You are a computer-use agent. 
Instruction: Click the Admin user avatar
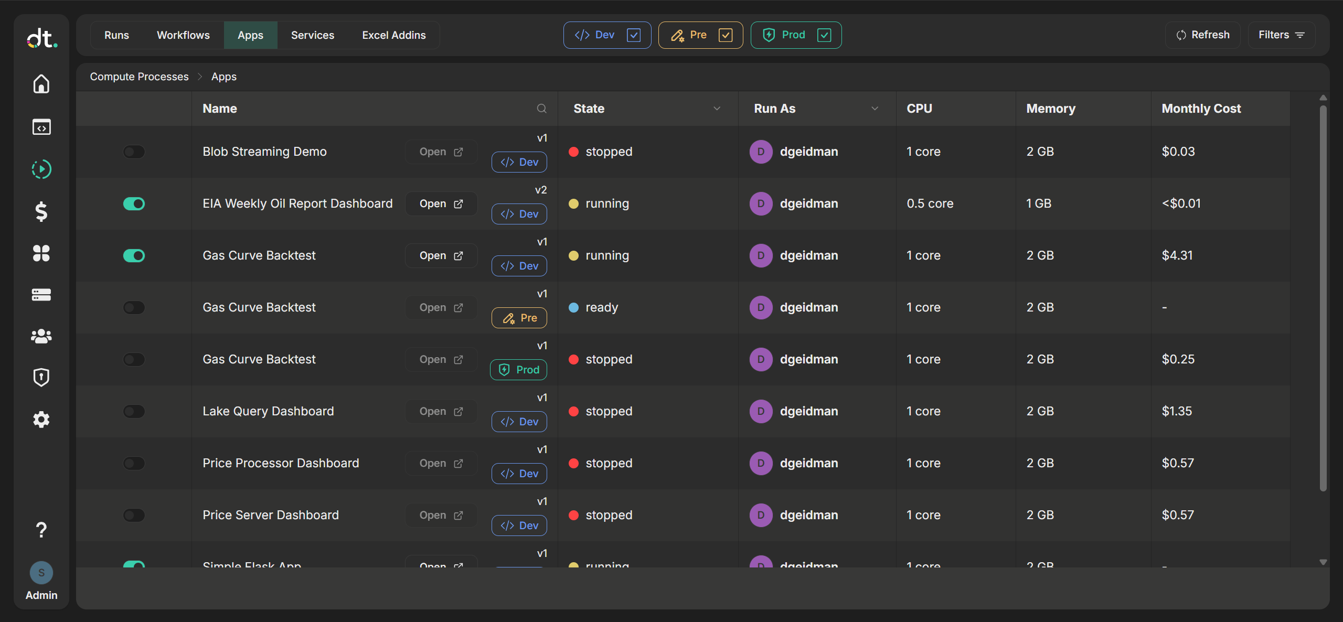pos(41,573)
